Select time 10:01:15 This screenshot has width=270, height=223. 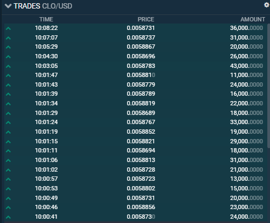pos(46,141)
